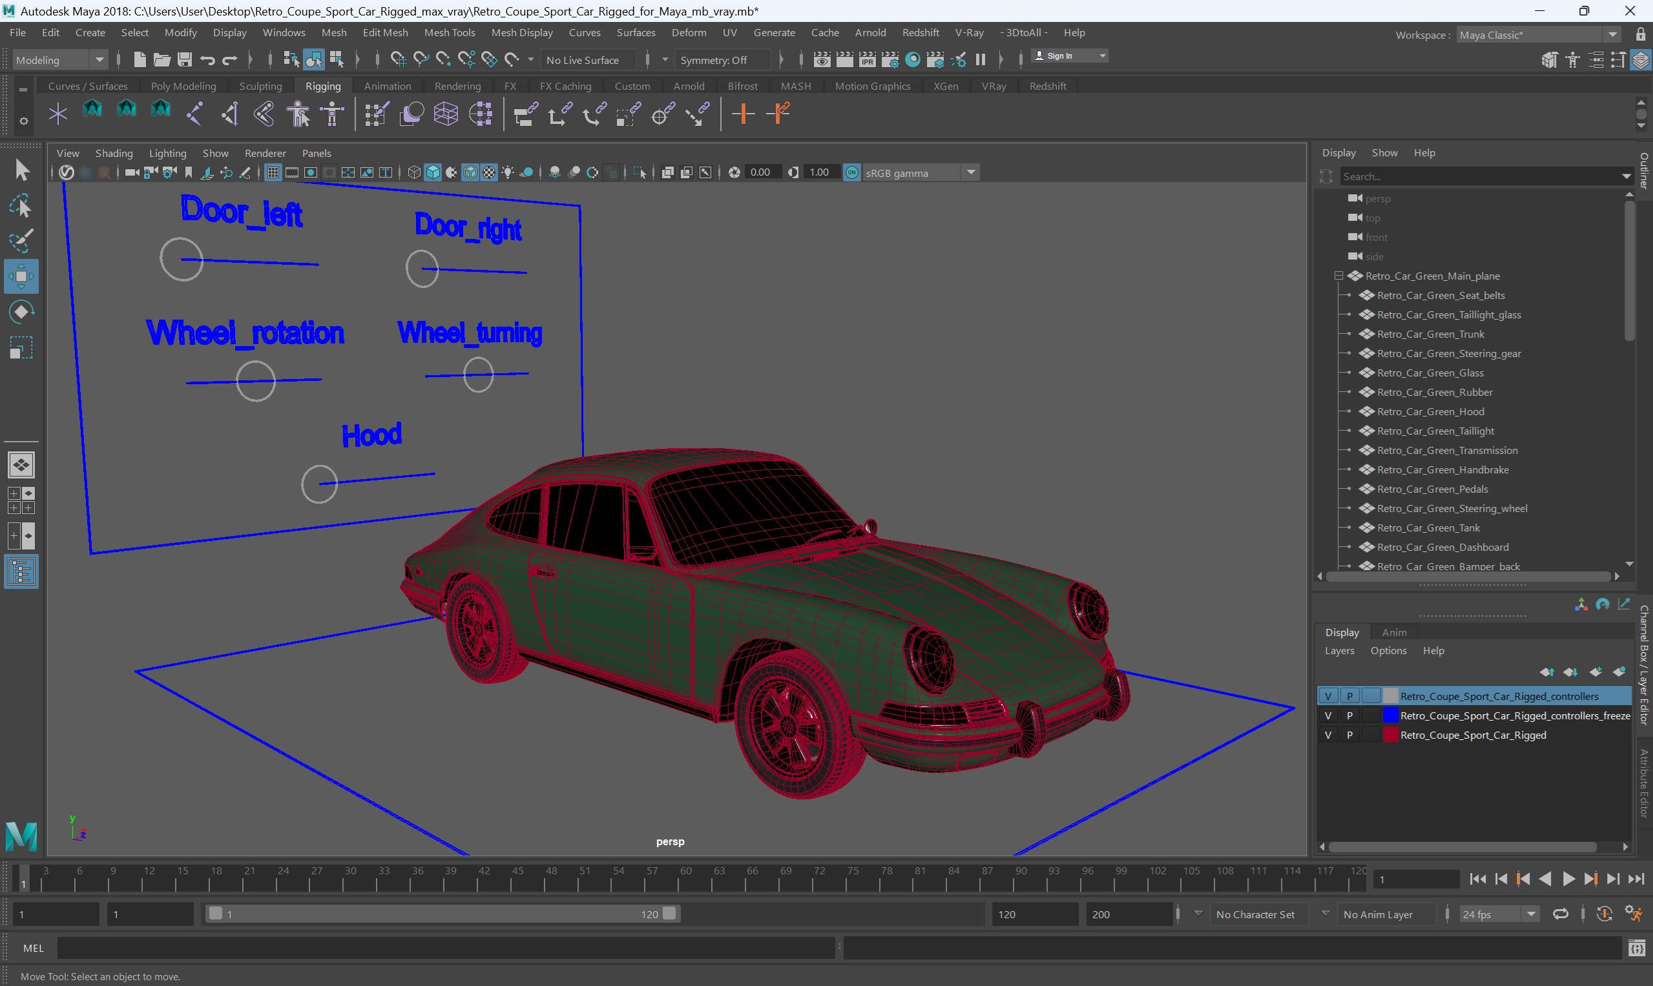Image resolution: width=1653 pixels, height=986 pixels.
Task: Open the Options menu in the layer editor
Action: [x=1388, y=650]
